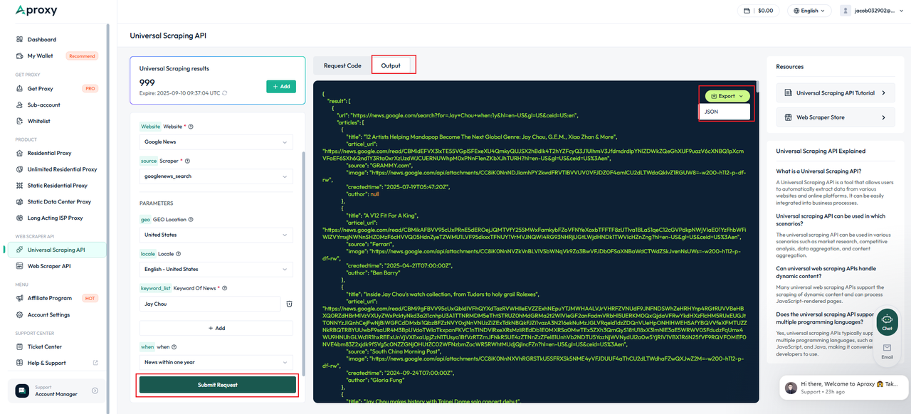Go to Get Proxy

(x=40, y=88)
